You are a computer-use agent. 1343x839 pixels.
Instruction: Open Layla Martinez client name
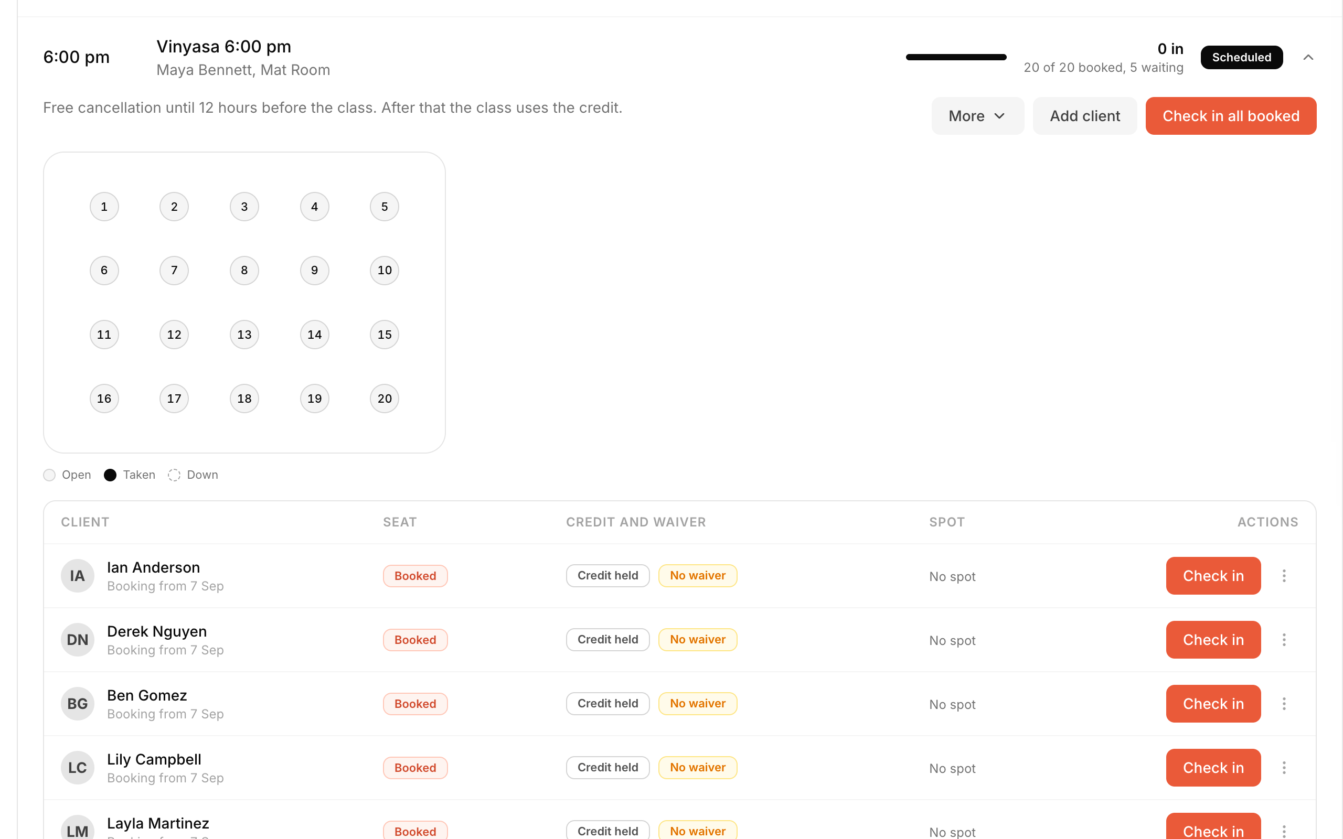pos(158,823)
